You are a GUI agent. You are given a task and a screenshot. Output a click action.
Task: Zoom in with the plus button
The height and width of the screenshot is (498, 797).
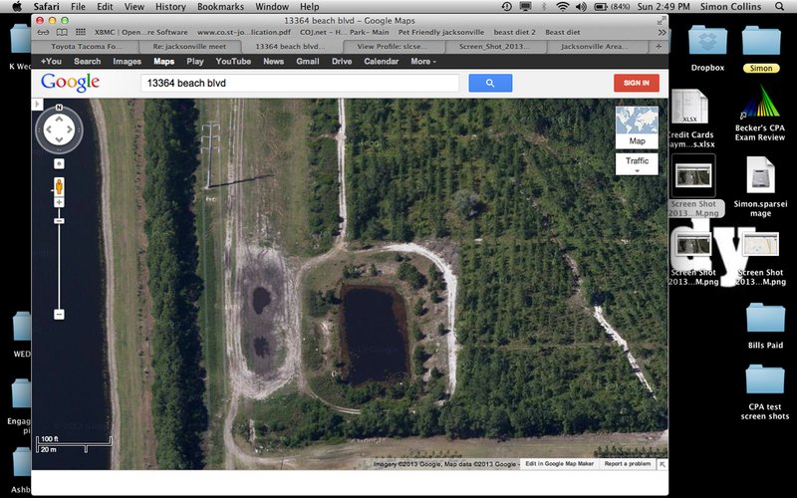(x=59, y=202)
